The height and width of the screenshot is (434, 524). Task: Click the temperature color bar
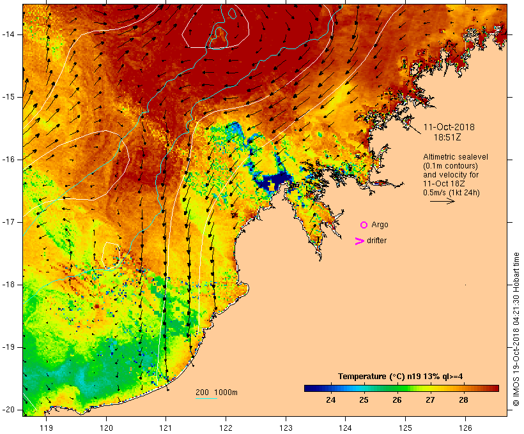401,388
